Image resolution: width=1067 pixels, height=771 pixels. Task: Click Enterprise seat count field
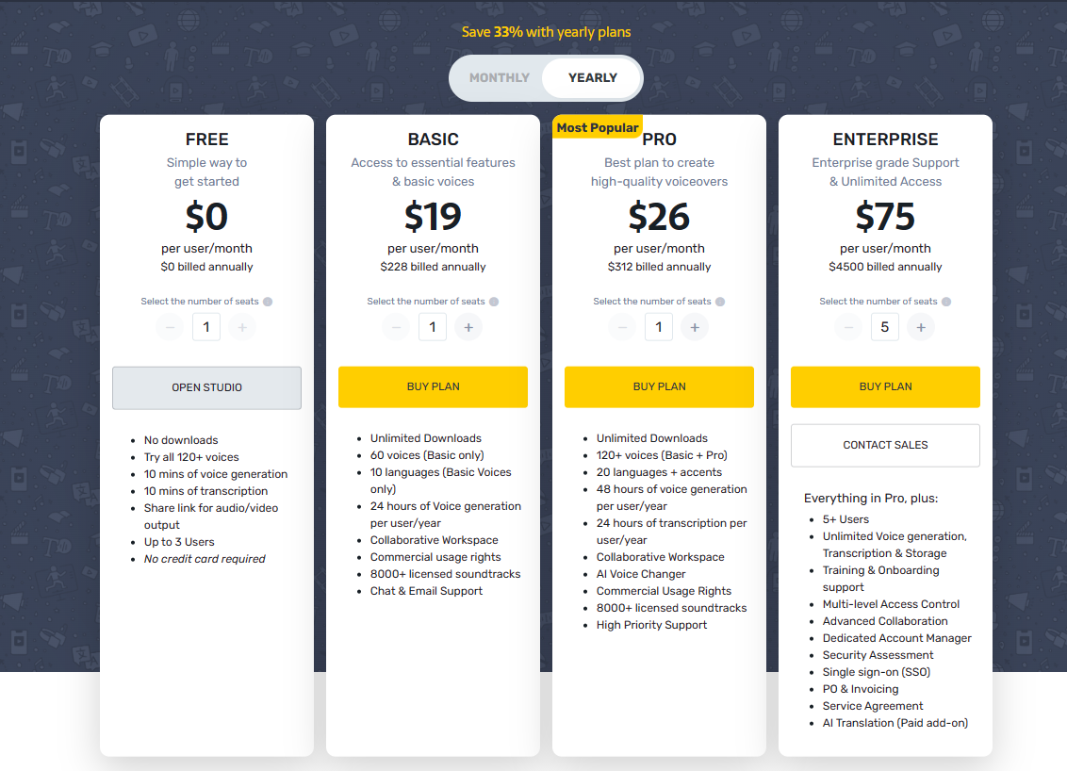tap(885, 327)
